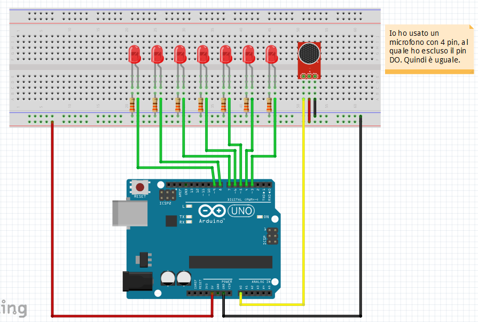Click the Arduino RESET button
Image resolution: width=478 pixels, height=322 pixels.
[140, 187]
